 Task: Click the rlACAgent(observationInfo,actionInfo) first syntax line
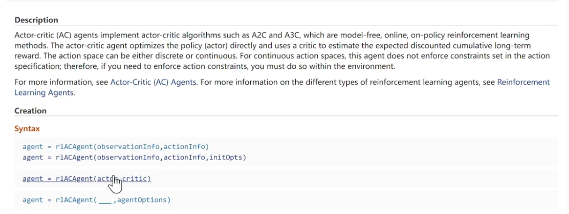(x=115, y=147)
